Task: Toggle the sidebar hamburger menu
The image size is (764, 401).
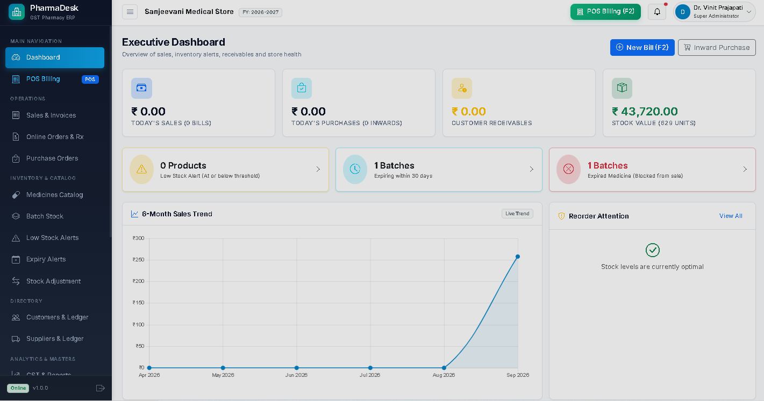Action: [130, 12]
